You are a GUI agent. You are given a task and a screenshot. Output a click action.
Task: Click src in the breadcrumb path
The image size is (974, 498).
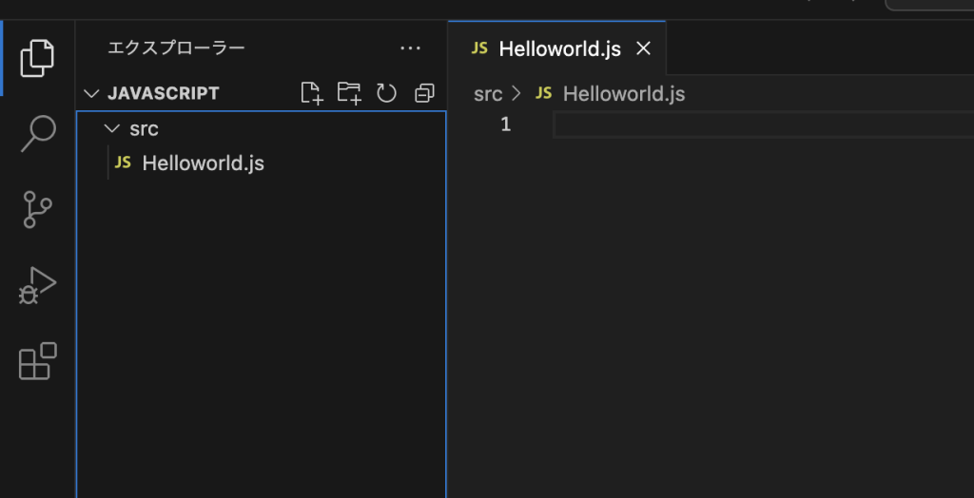tap(488, 94)
